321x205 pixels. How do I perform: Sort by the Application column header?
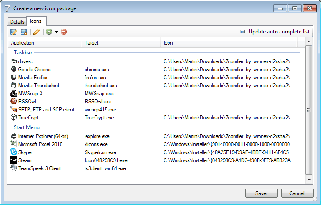pyautogui.click(x=45, y=43)
